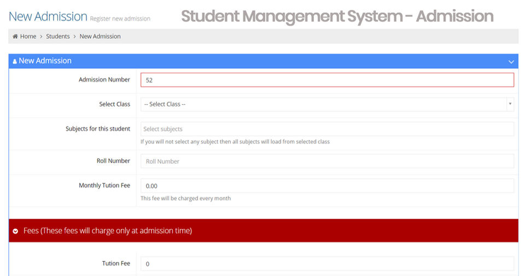Click the Select Class dropdown arrow
Screen dimensions: 525x276
[x=510, y=104]
